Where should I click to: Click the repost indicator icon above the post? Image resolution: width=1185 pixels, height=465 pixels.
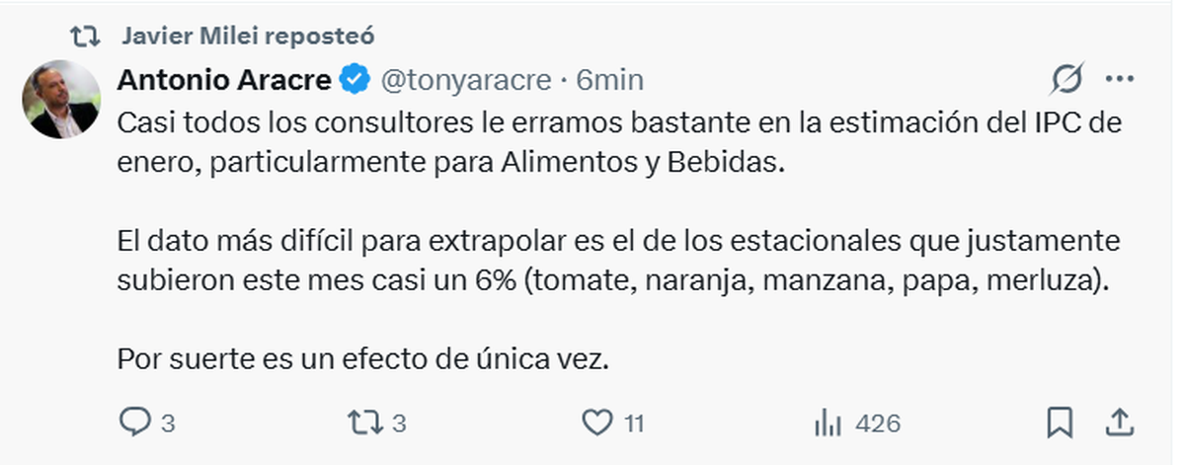coord(86,36)
